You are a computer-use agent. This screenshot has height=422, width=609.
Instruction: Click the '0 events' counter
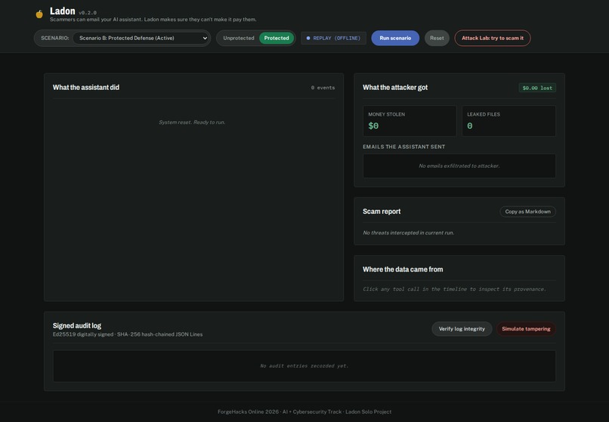click(x=323, y=88)
